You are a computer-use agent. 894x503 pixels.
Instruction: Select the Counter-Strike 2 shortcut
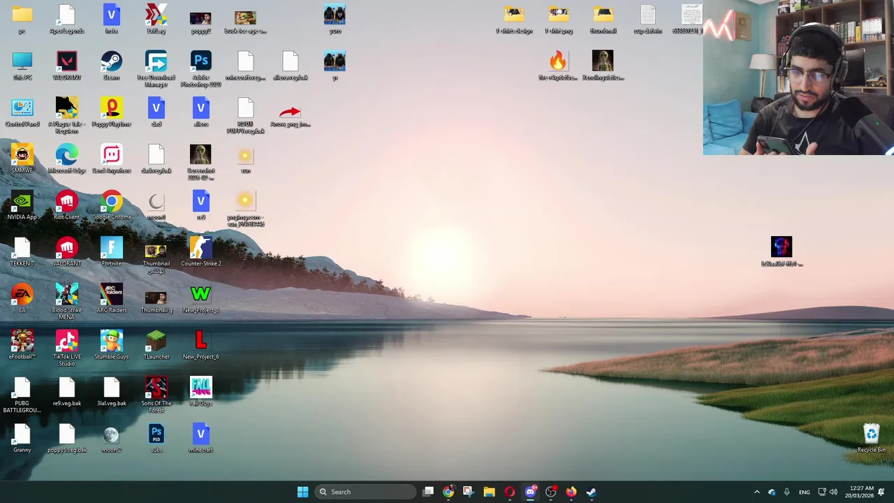[x=200, y=252]
